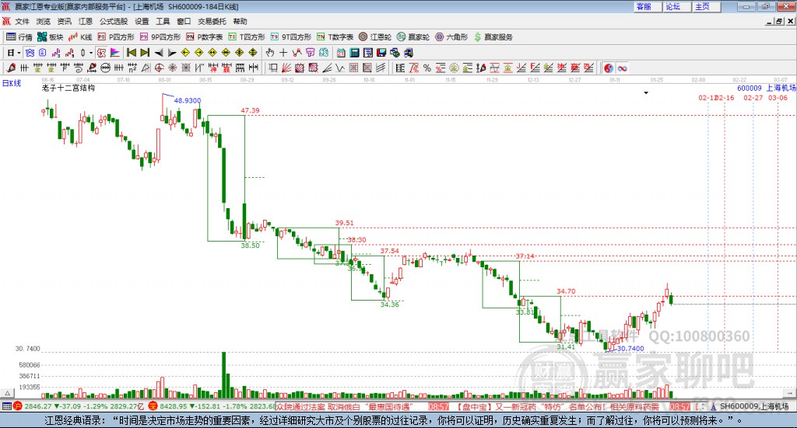
Task: Click the 沪 index status icon
Action: pyautogui.click(x=18, y=406)
